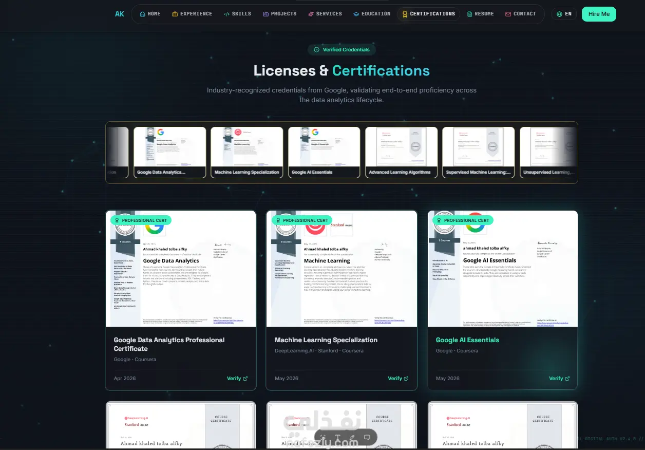The height and width of the screenshot is (450, 645).
Task: Open the bottom-left Stanford course certificate card
Action: point(181,425)
